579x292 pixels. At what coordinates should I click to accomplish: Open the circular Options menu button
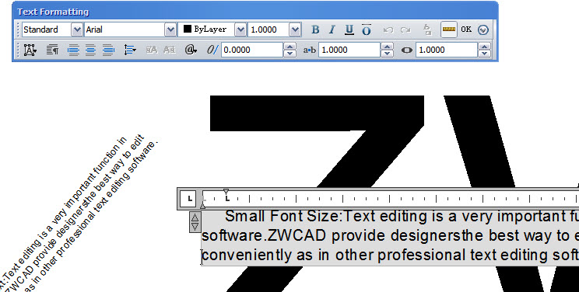pos(483,30)
